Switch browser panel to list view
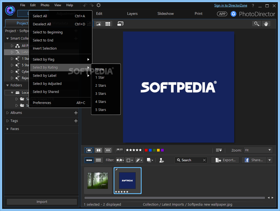Image resolution: width=280 pixels, height=211 pixels. (x=98, y=160)
